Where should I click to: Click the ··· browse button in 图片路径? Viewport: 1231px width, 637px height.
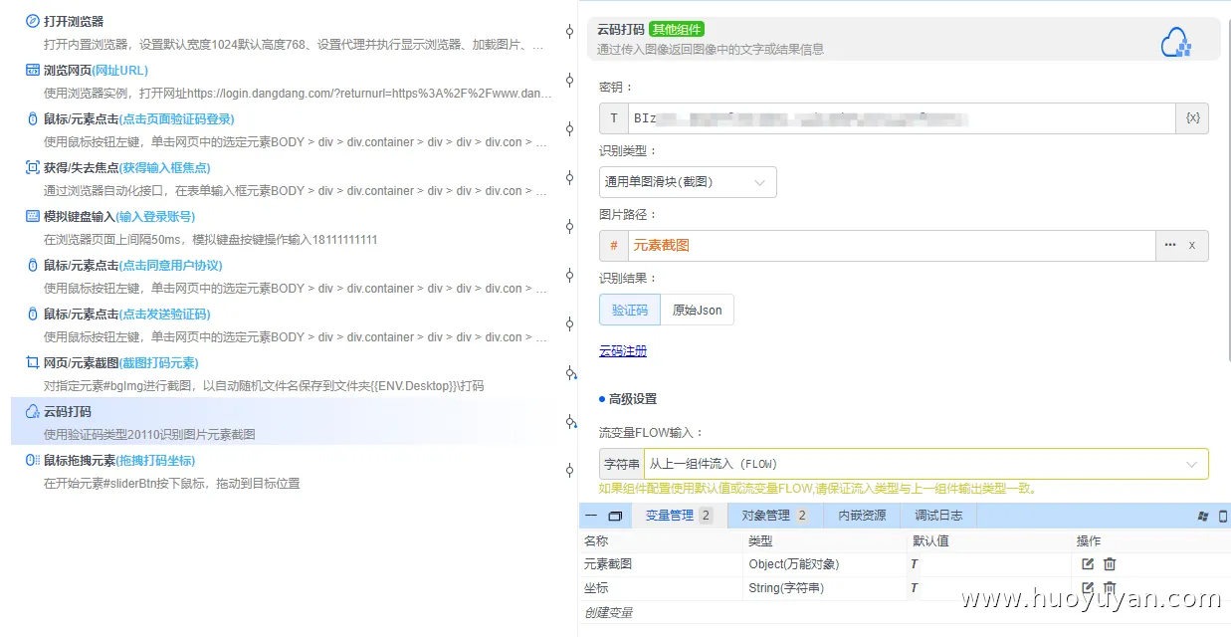click(x=1169, y=246)
